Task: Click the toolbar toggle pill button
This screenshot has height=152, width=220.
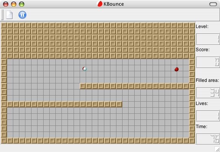Action: (213, 4)
